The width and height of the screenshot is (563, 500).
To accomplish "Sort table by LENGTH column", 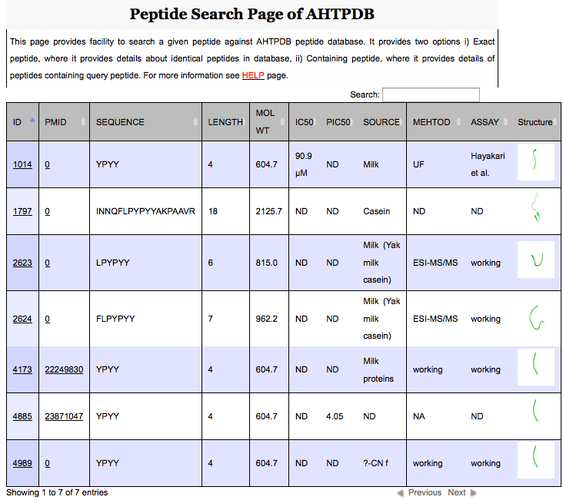I will click(x=225, y=122).
